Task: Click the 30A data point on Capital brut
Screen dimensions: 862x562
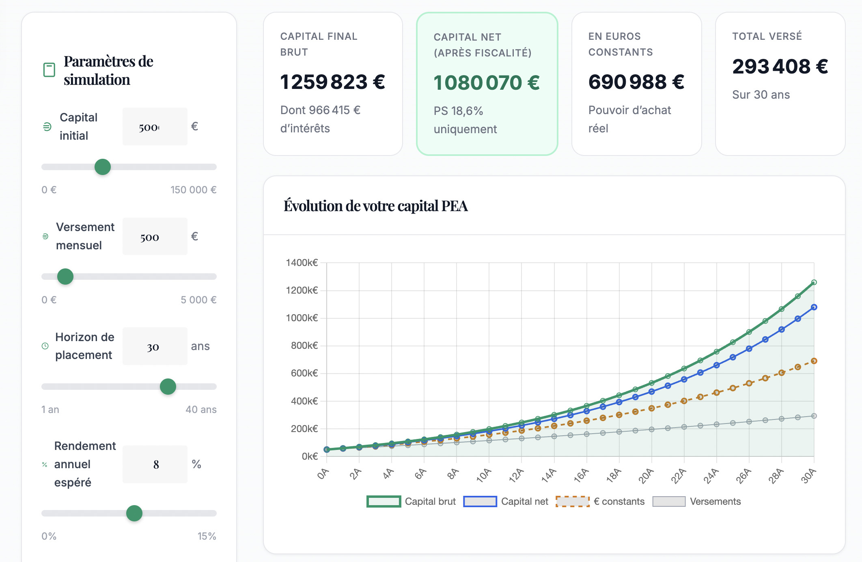Action: (814, 282)
